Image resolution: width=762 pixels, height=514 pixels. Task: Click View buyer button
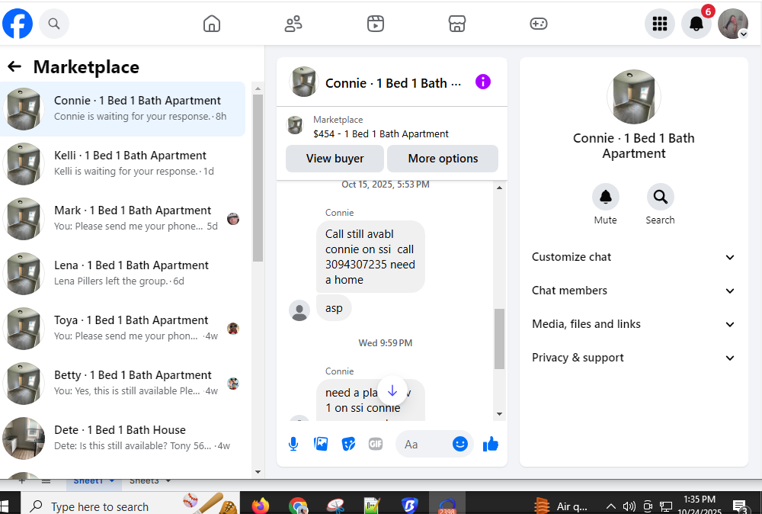pyautogui.click(x=335, y=159)
